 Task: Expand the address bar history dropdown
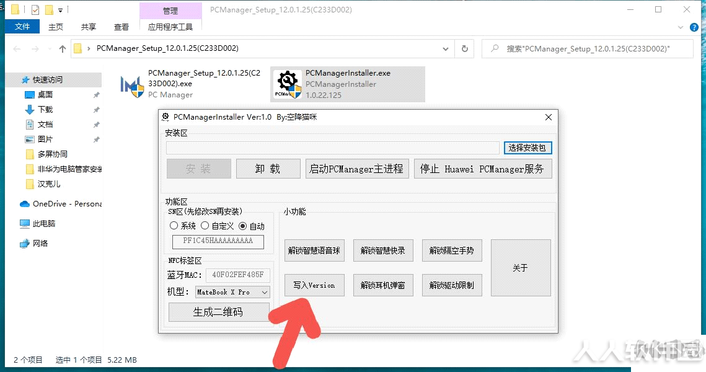coord(445,48)
